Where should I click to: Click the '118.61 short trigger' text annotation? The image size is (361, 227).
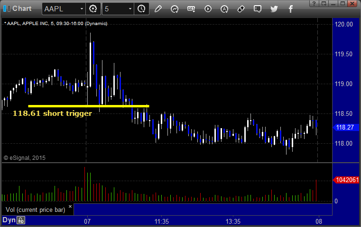[x=52, y=113]
